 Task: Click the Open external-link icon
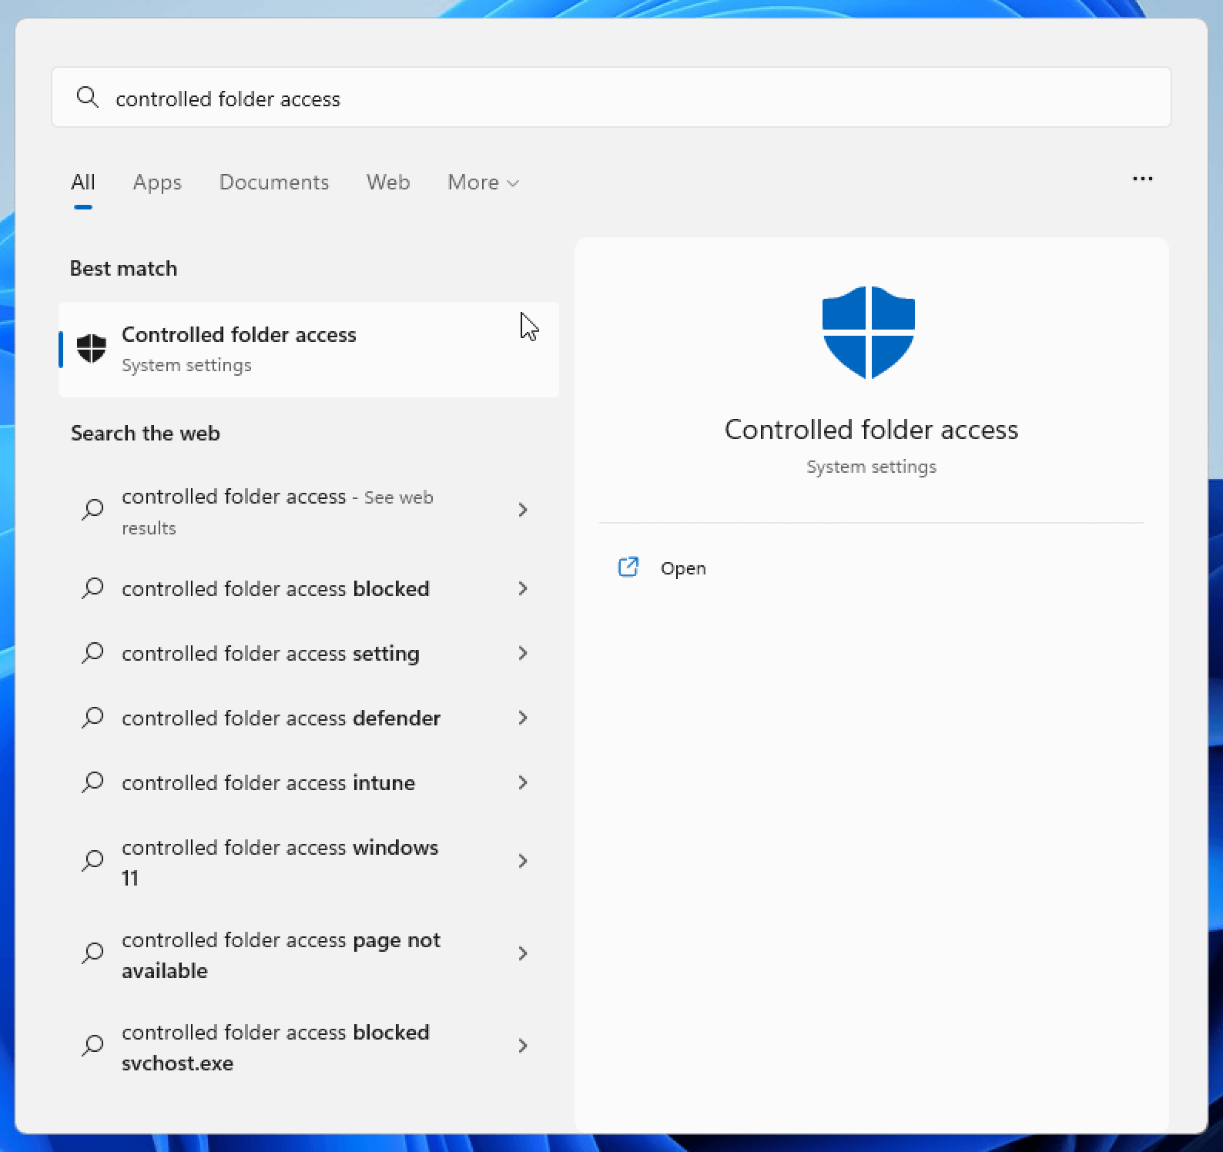click(628, 568)
